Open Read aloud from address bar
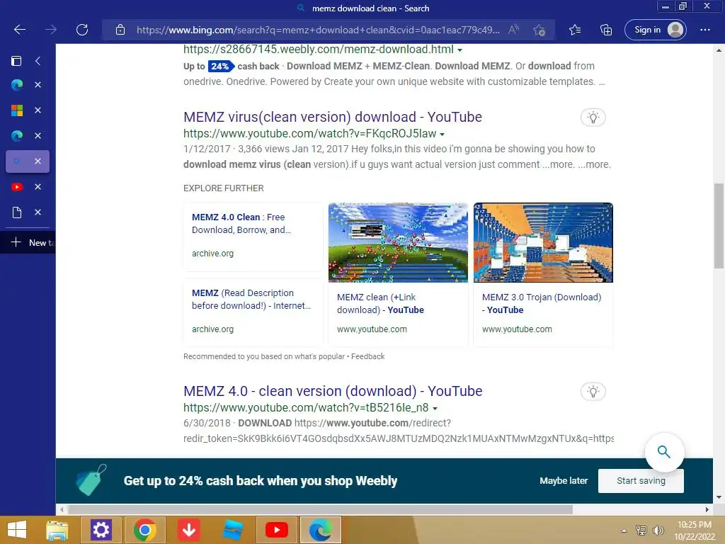 click(x=513, y=30)
